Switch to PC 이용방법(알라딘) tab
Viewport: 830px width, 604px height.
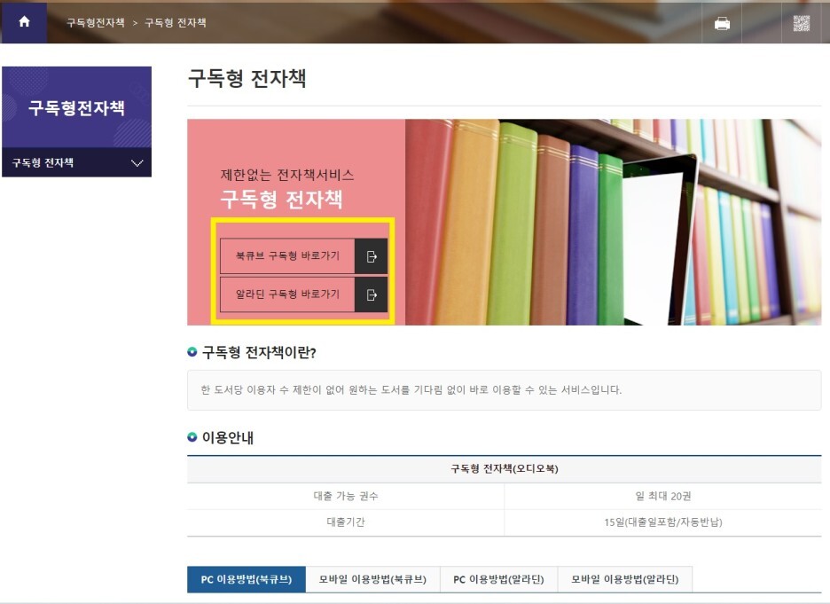click(x=498, y=579)
